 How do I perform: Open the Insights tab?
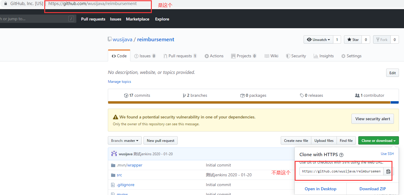[323, 56]
